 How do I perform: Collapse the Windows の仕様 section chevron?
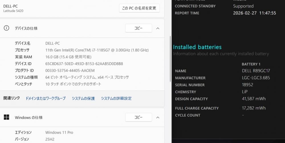click(158, 117)
